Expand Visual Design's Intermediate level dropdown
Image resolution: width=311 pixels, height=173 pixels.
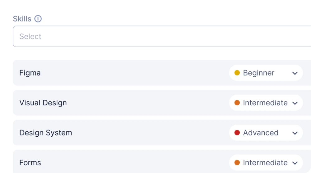point(266,103)
